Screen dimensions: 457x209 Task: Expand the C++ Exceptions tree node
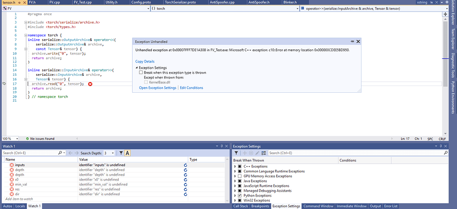235,166
